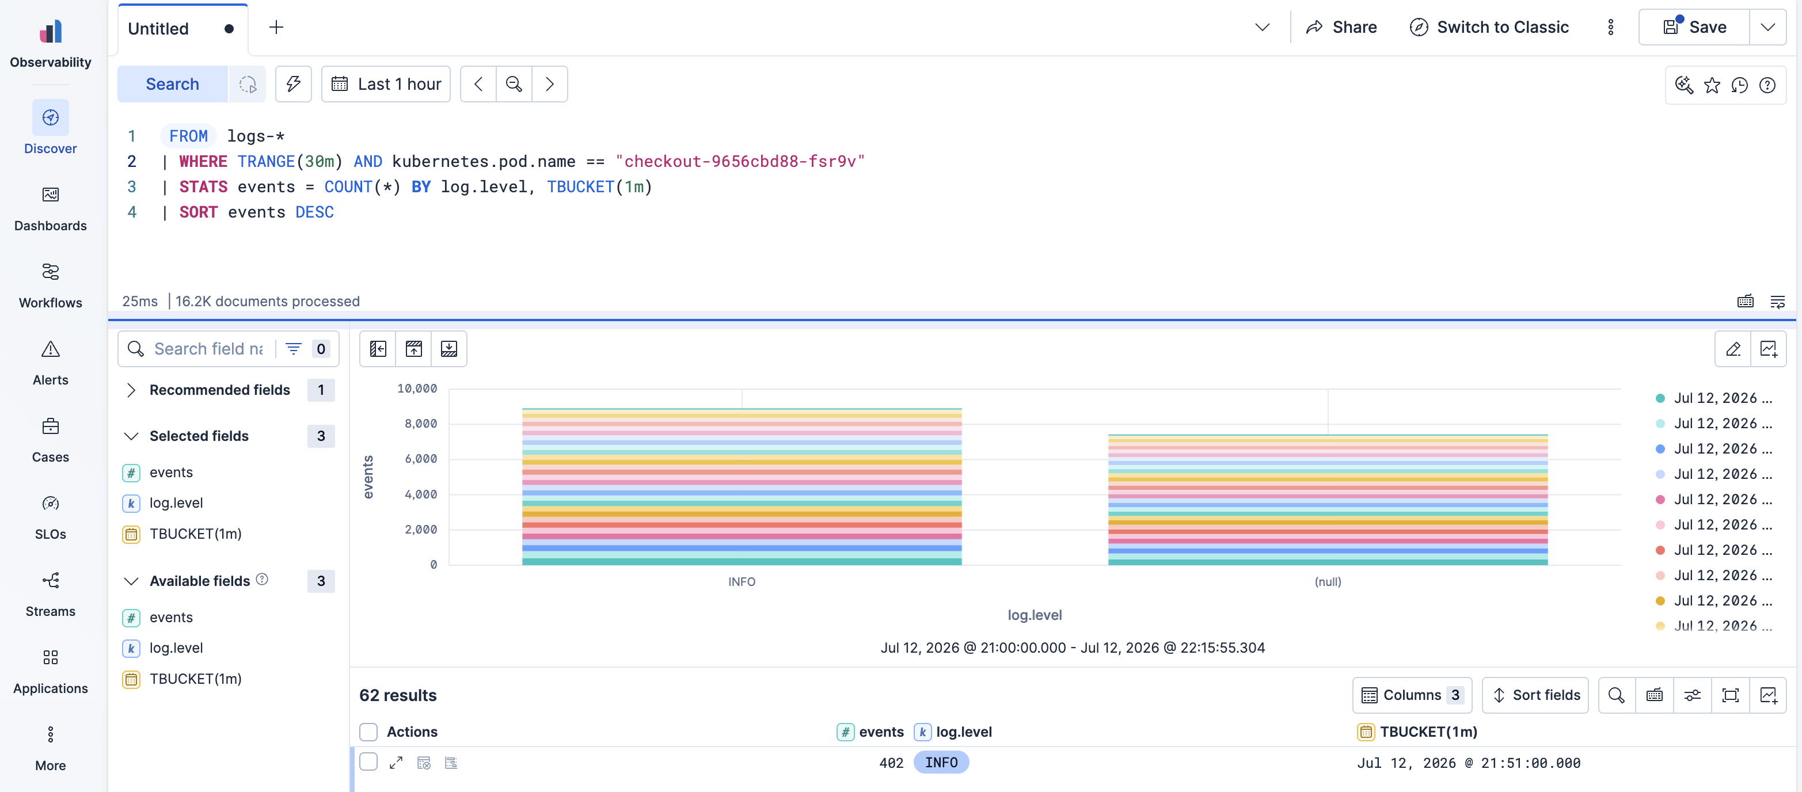Open the ES|QL query assistant sparkle icon
This screenshot has height=792, width=1802.
(1685, 85)
